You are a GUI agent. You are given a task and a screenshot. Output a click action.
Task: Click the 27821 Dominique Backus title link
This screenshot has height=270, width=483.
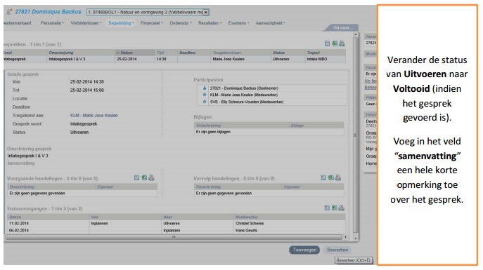48,12
